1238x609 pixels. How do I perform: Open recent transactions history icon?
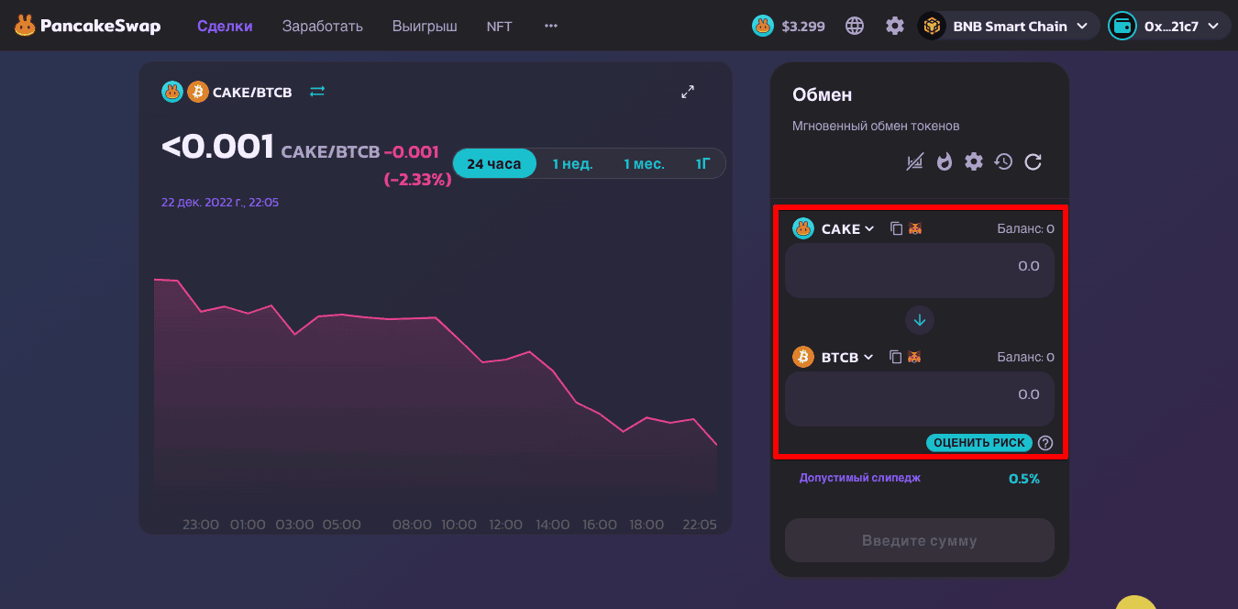(x=1003, y=162)
